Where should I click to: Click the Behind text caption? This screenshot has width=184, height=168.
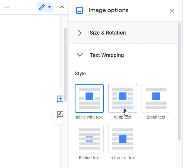tap(89, 158)
